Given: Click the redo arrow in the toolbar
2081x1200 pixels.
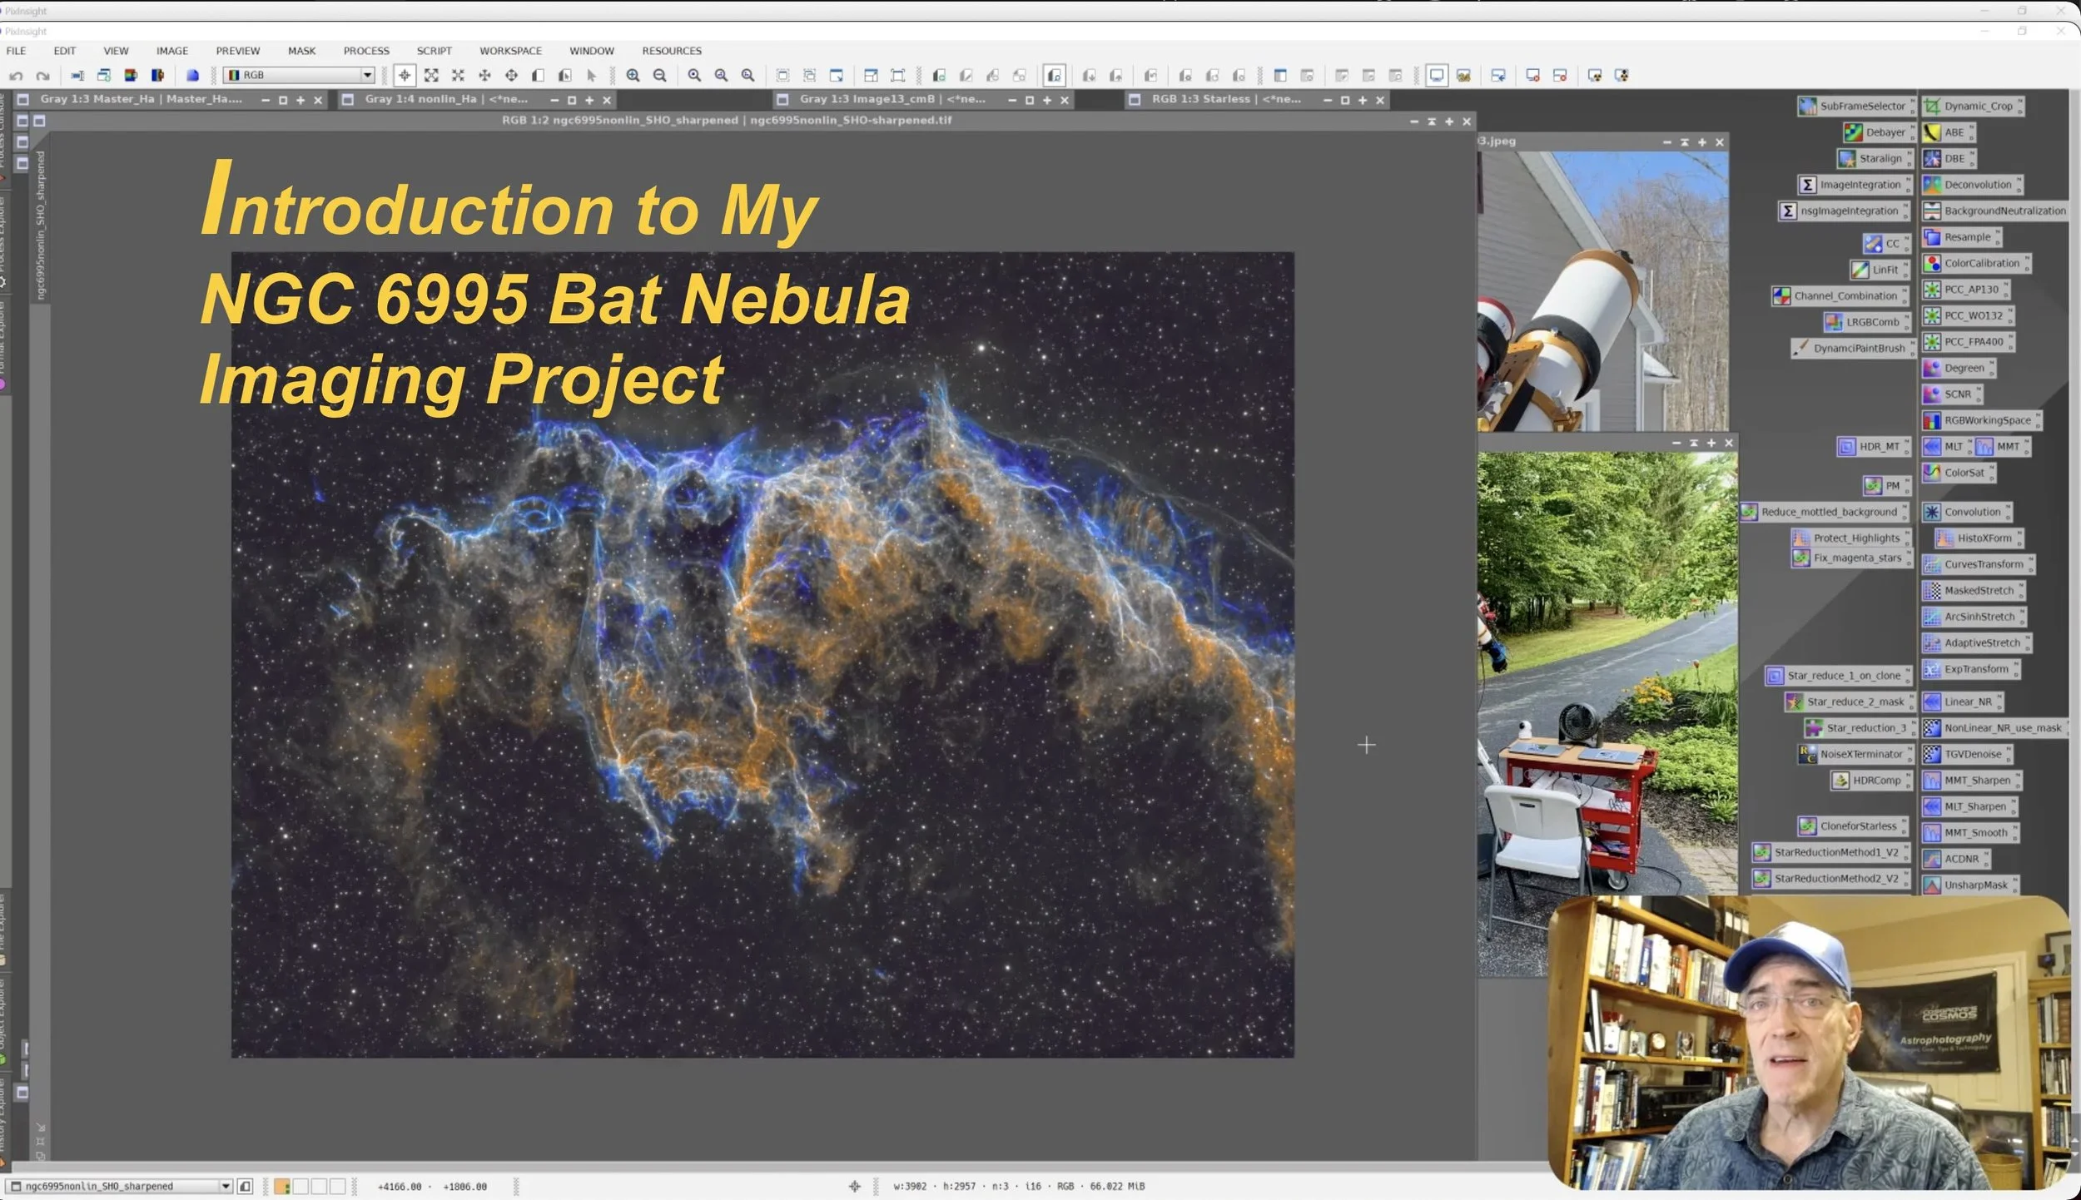Looking at the screenshot, I should tap(42, 76).
